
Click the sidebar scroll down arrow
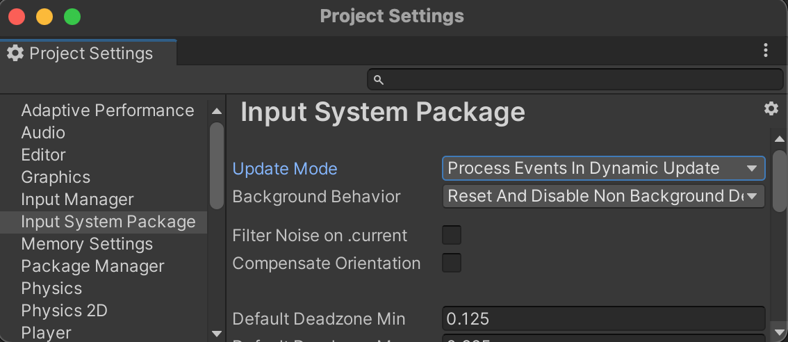pyautogui.click(x=216, y=334)
